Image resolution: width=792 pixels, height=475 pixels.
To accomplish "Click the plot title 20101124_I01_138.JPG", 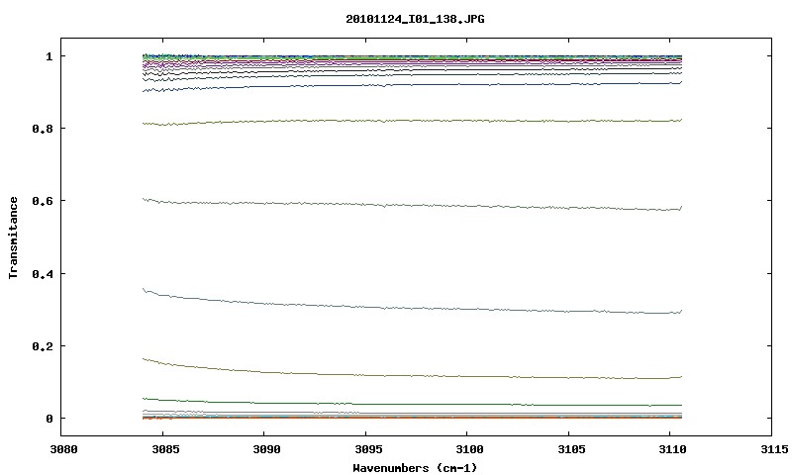I will [415, 19].
